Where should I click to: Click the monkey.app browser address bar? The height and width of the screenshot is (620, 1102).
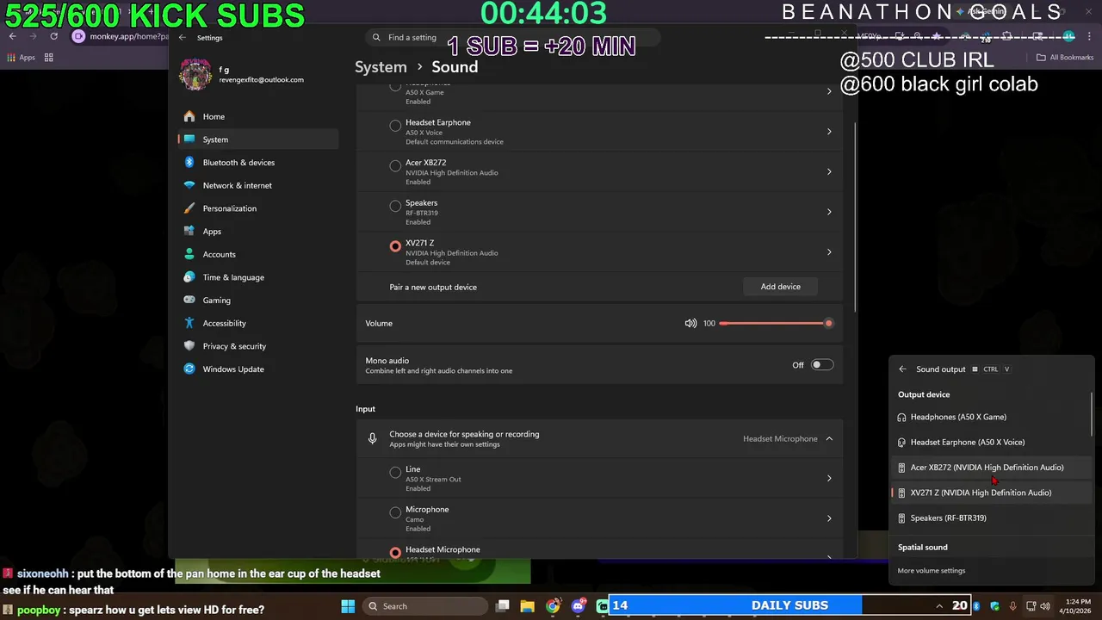coord(121,36)
